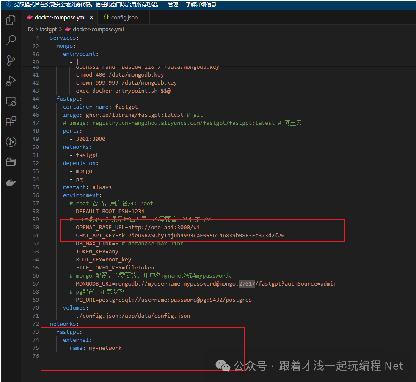Click the 3001:3000 port mapping
This screenshot has width=416, height=382.
point(91,139)
